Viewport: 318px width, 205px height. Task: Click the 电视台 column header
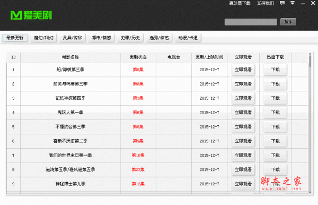[x=174, y=57]
